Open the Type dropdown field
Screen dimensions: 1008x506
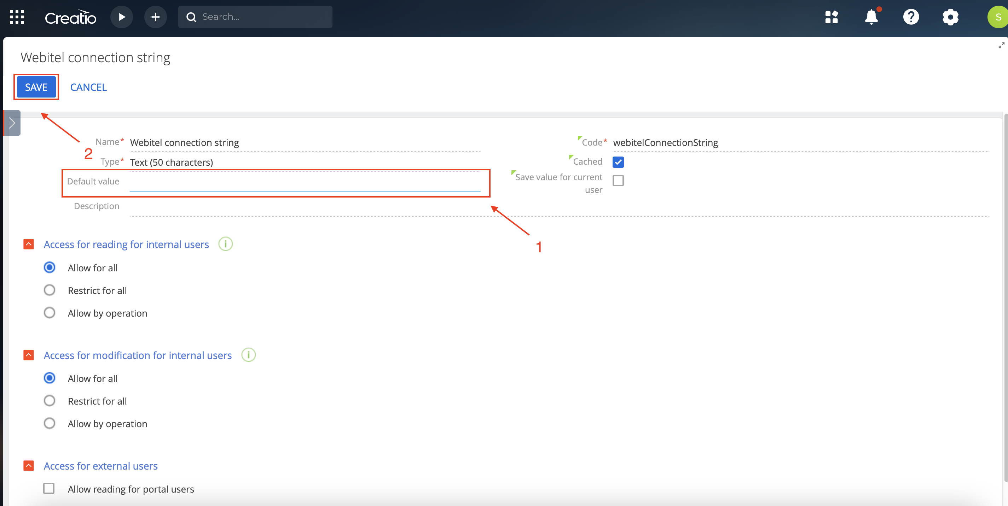pos(305,162)
